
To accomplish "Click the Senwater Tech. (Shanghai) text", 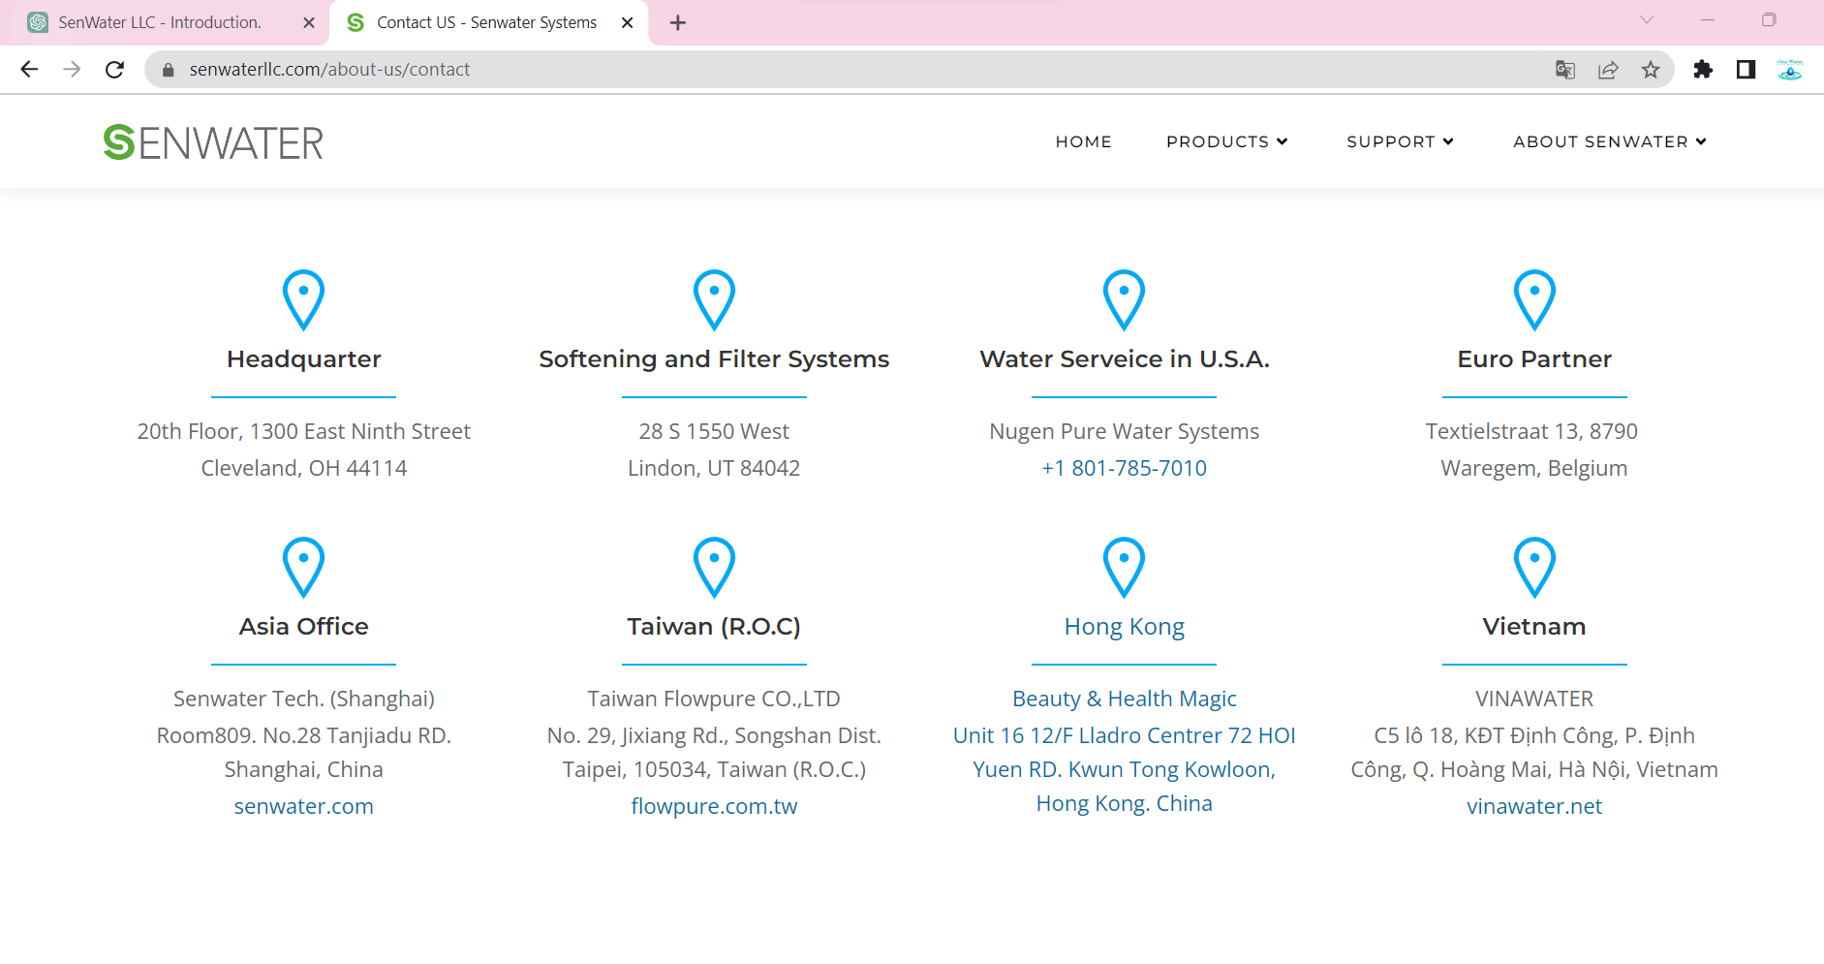I will tap(304, 699).
